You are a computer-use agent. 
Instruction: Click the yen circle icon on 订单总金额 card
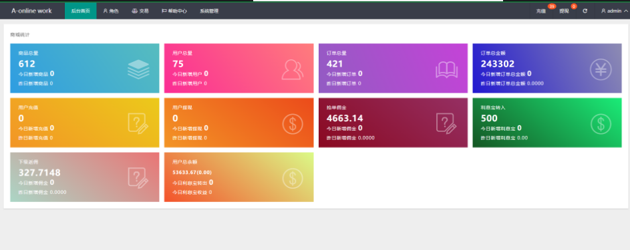coord(601,69)
